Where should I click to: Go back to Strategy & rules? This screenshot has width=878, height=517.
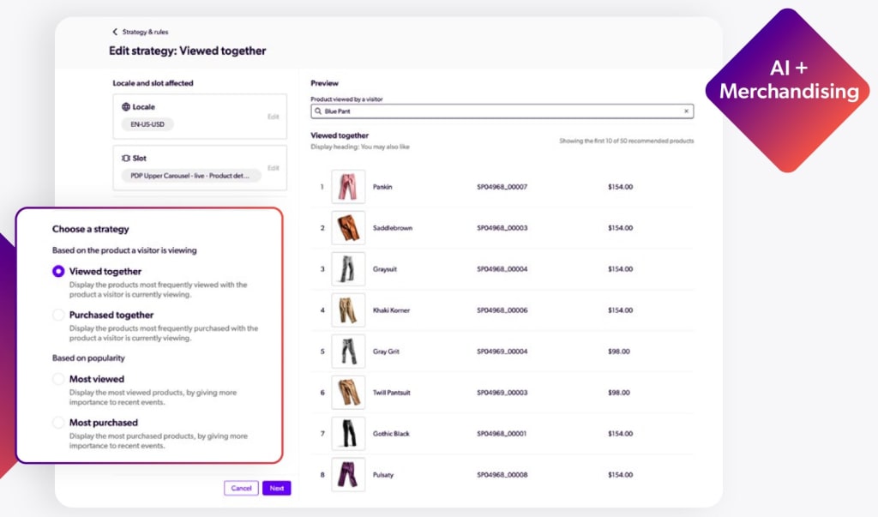(145, 32)
